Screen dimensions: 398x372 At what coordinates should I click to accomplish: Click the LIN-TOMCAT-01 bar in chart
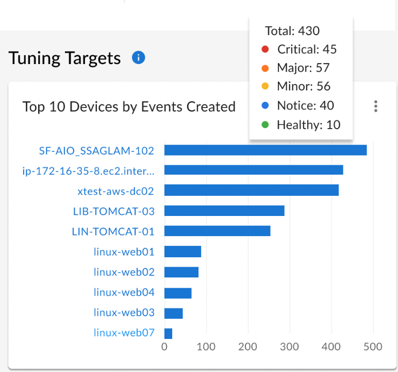(217, 231)
